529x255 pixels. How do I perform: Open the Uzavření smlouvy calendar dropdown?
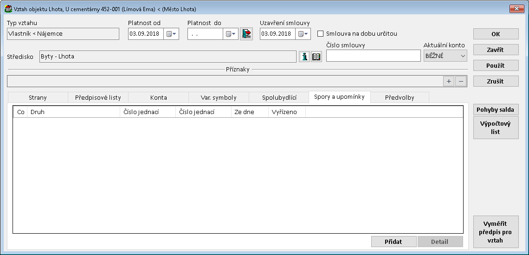303,34
